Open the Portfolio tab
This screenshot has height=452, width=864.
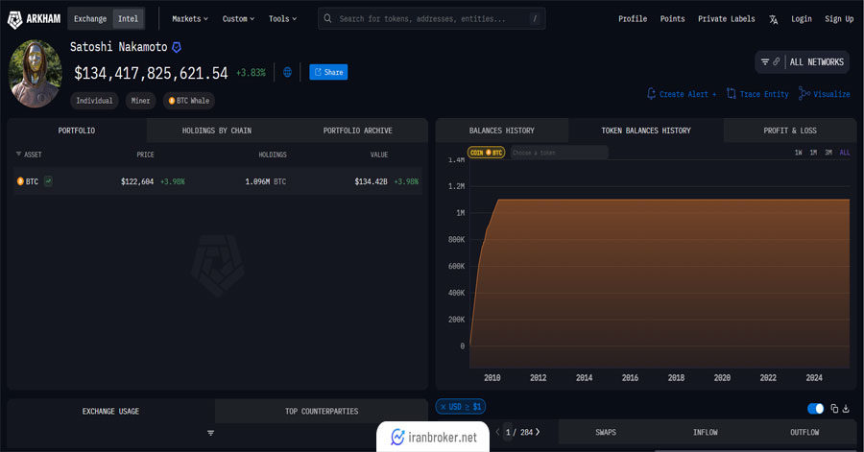(77, 131)
